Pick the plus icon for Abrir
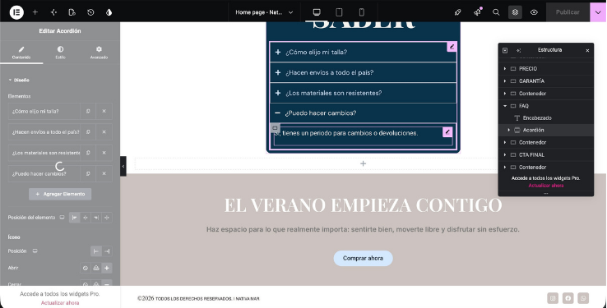The image size is (607, 308). point(107,268)
